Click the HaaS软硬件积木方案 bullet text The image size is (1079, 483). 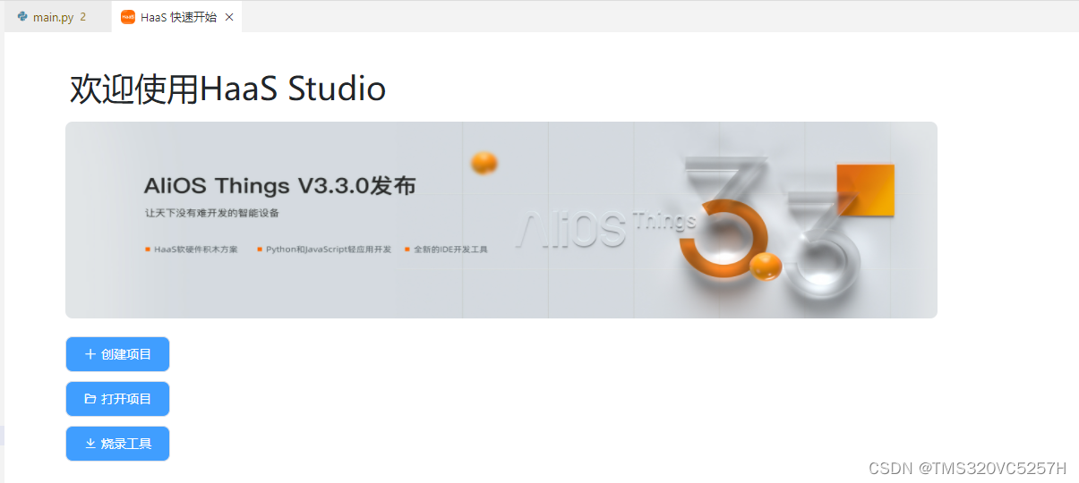click(x=196, y=250)
